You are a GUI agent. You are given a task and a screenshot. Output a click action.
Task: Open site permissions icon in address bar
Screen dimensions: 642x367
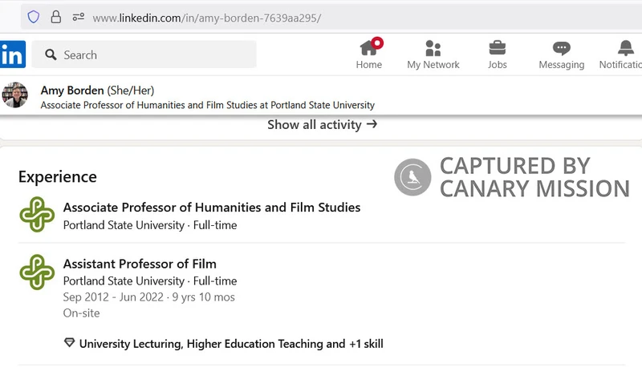(x=78, y=17)
